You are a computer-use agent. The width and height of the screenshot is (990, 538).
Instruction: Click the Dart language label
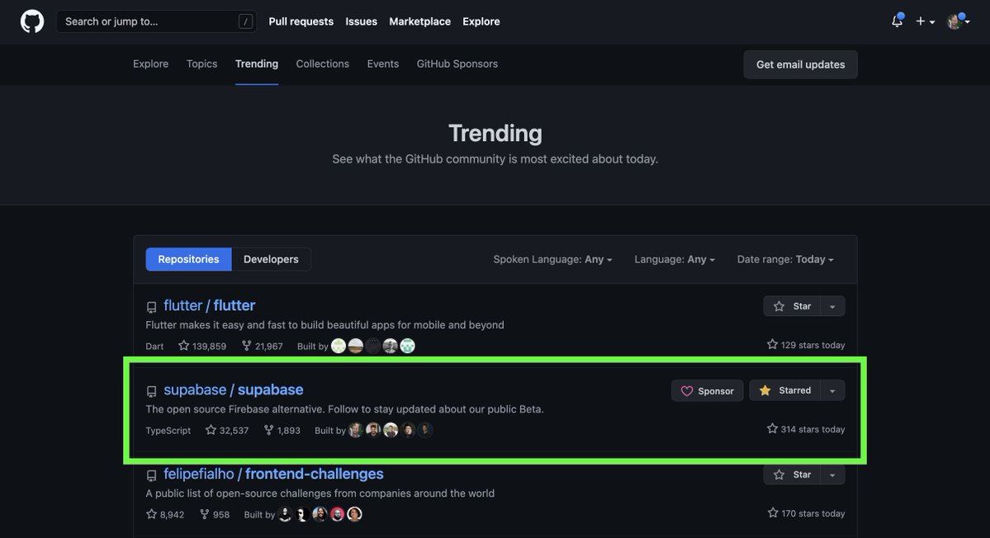(x=154, y=347)
